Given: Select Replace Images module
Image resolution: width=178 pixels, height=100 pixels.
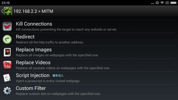Looking at the screenshot, I should 89,52.
